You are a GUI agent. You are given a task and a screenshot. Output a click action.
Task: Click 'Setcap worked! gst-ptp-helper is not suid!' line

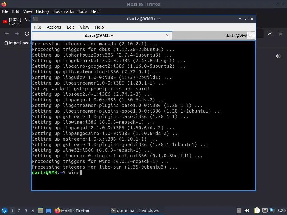click(91, 88)
